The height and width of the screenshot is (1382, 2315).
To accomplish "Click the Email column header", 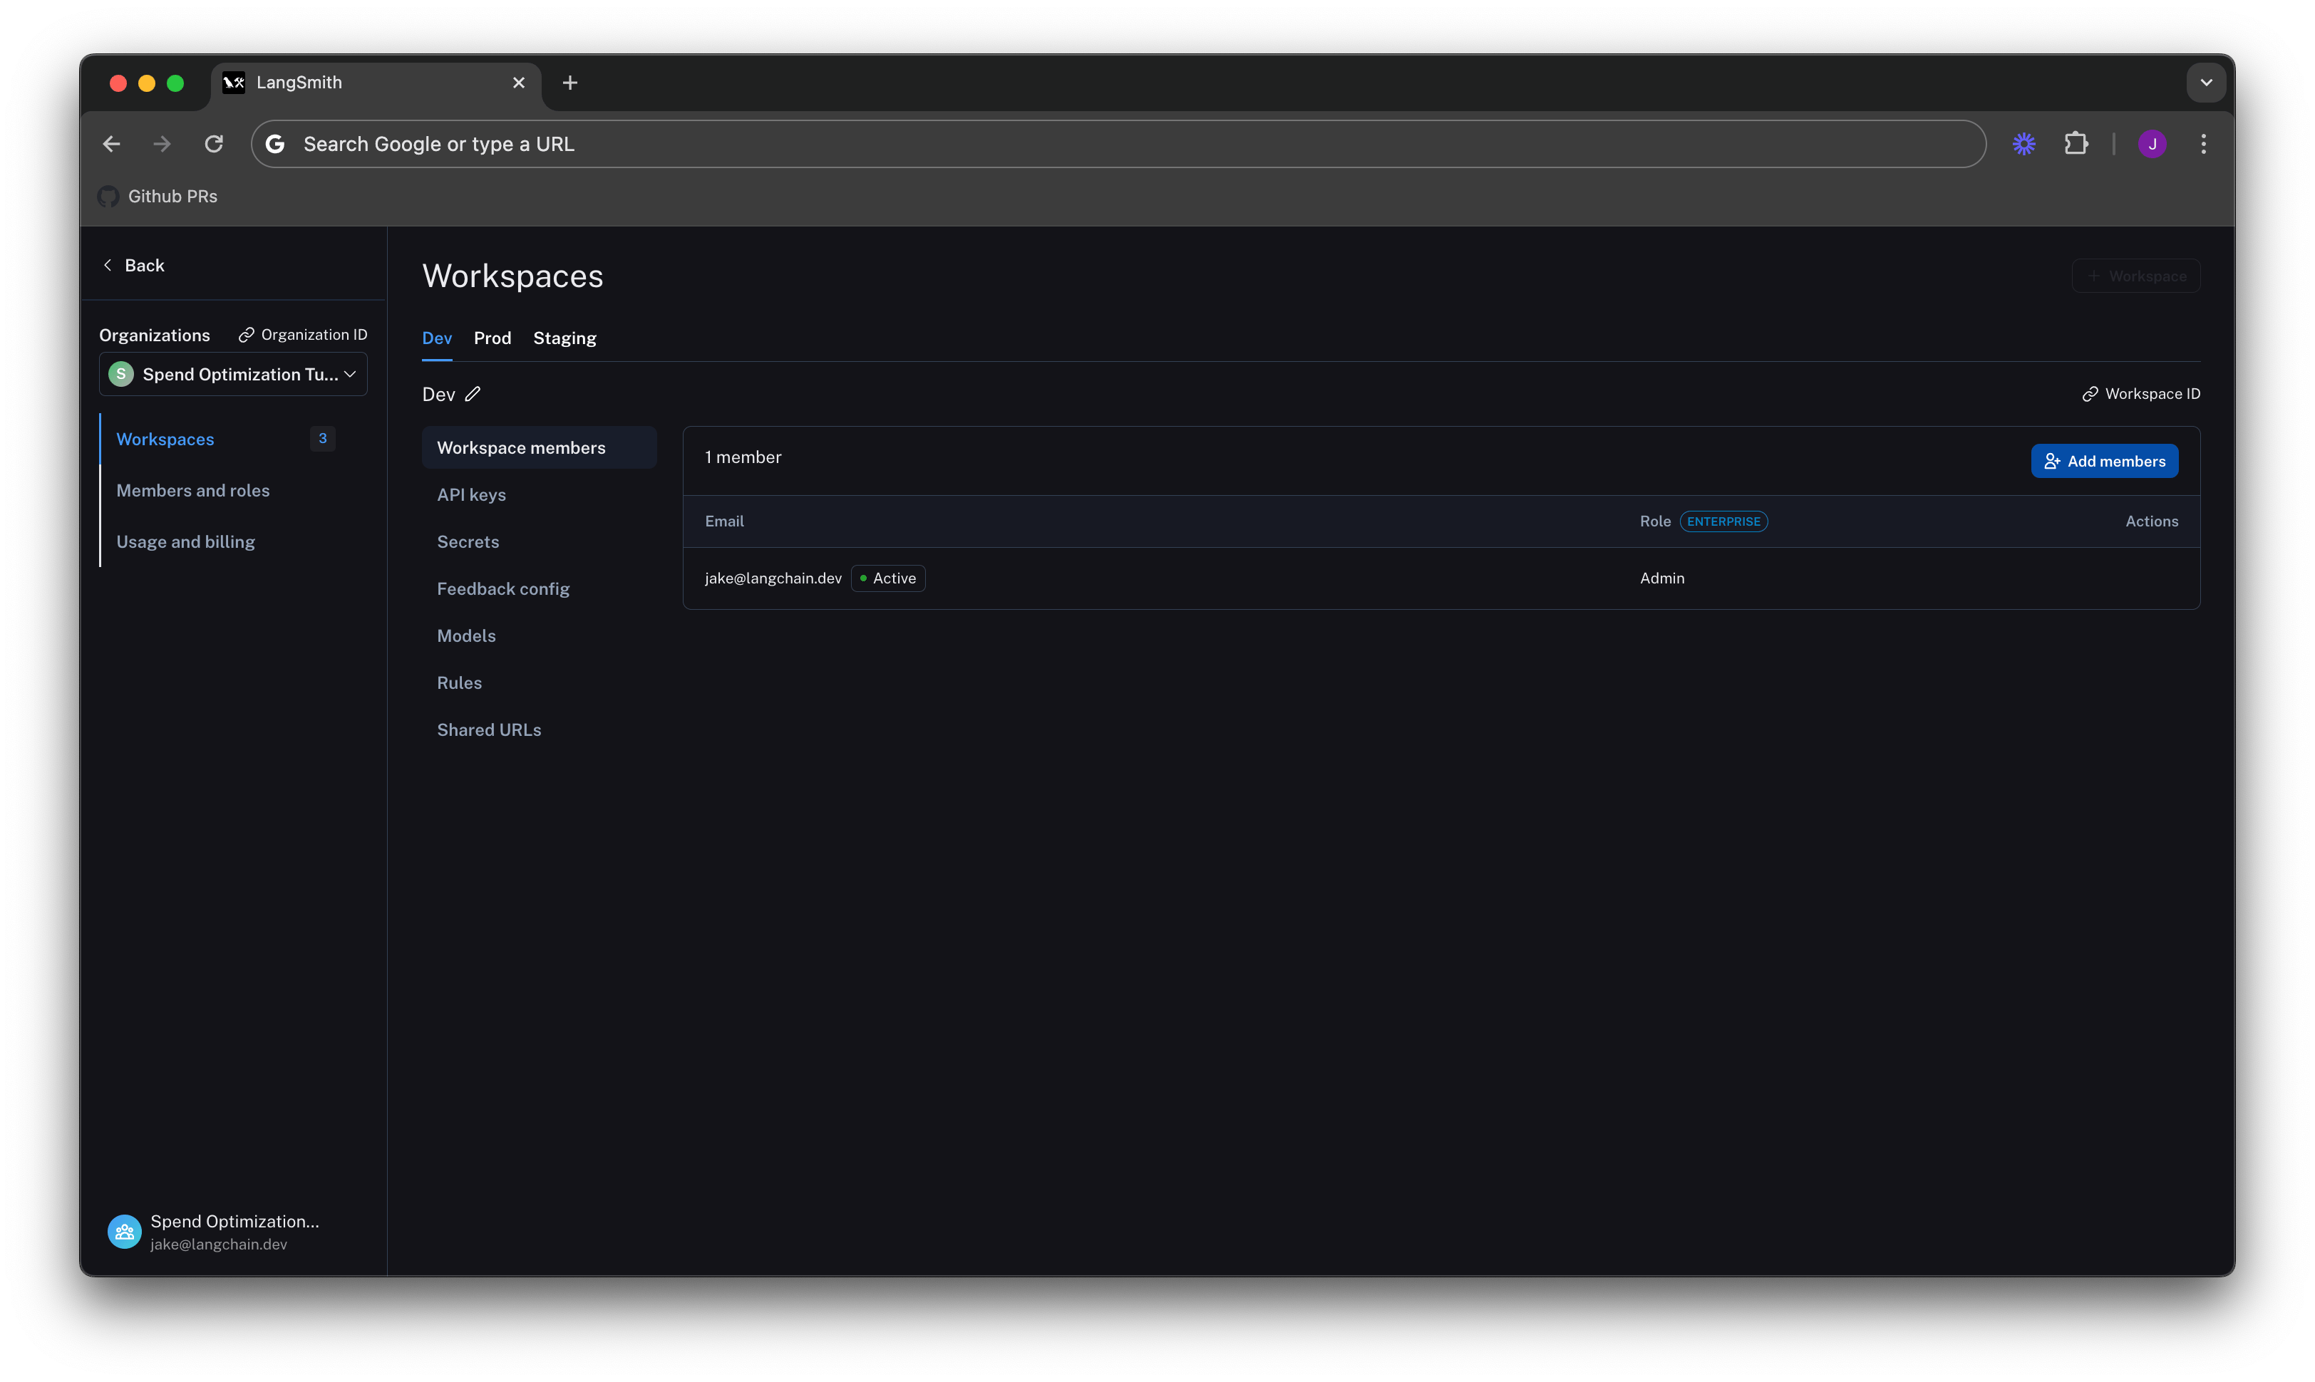I will (725, 521).
